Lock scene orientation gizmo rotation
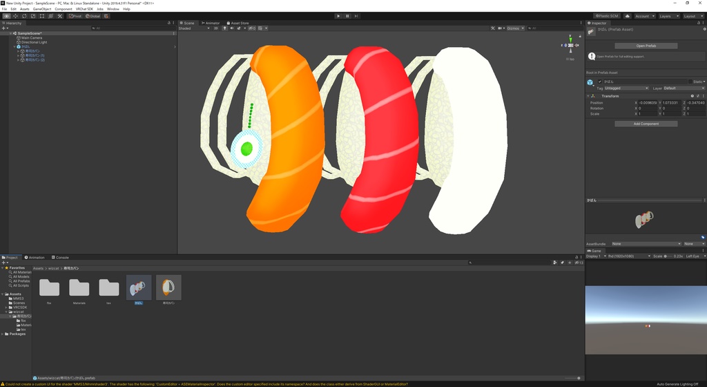 point(580,36)
